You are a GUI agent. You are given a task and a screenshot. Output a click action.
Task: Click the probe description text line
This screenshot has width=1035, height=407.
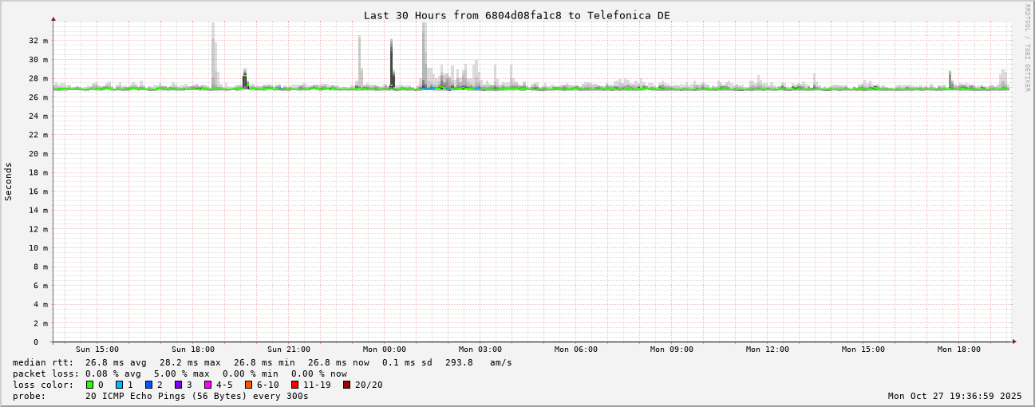tap(160, 396)
